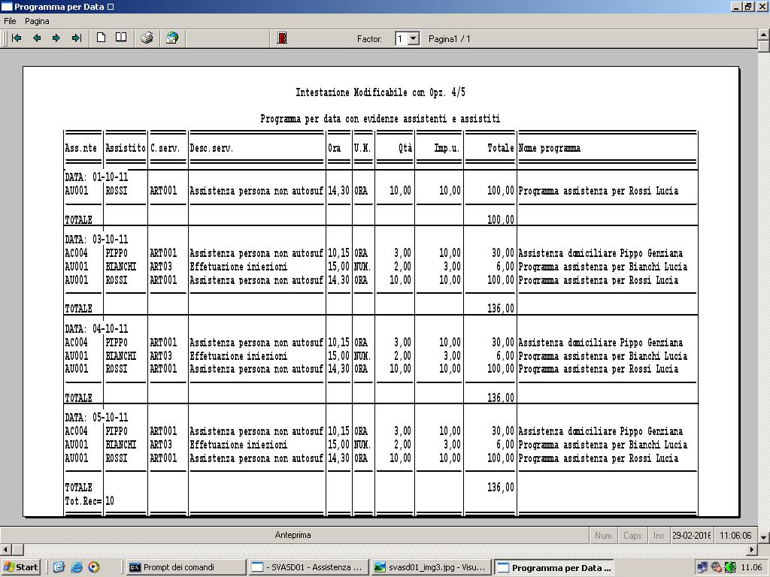770x577 pixels.
Task: Switch to svasd01_img3.jpg viewer taskbar button
Action: pyautogui.click(x=431, y=567)
